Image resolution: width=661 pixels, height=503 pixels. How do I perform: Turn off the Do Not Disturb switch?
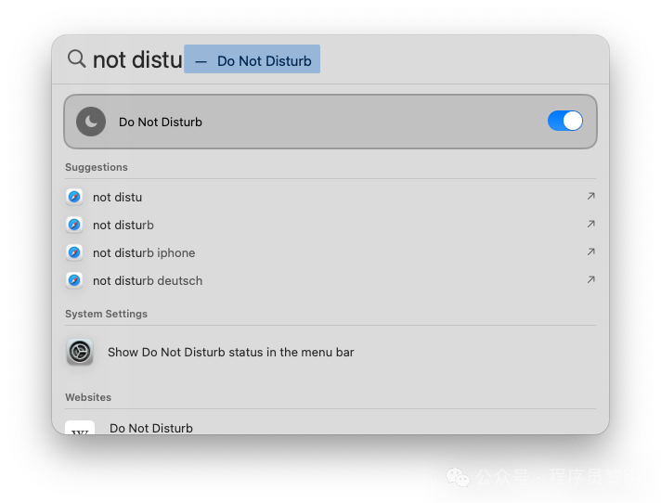[x=564, y=122]
